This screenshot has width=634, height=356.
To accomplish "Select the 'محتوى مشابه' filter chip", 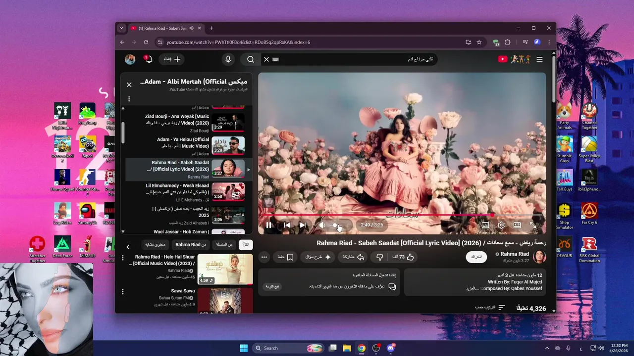I will 156,245.
